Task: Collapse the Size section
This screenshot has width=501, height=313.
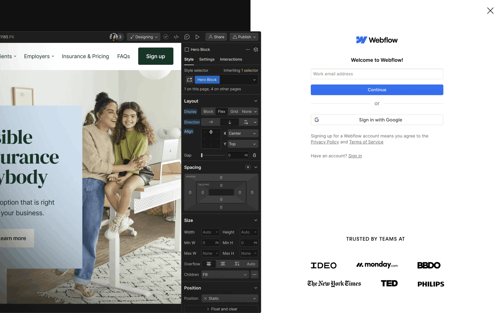Action: [256, 220]
